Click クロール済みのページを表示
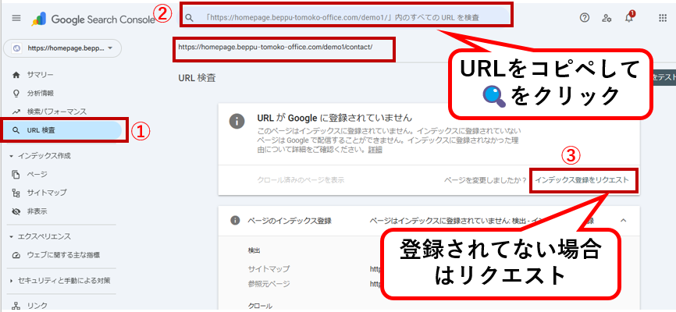 pyautogui.click(x=300, y=180)
